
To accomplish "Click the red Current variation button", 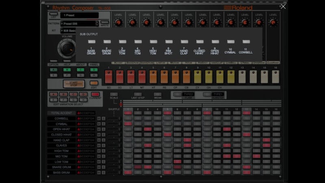I will click(95, 94).
